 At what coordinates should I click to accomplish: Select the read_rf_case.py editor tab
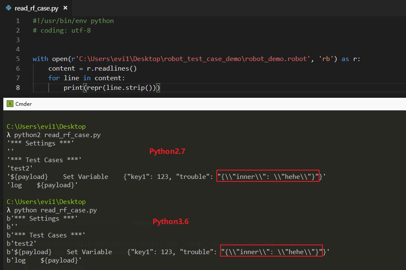tap(36, 8)
